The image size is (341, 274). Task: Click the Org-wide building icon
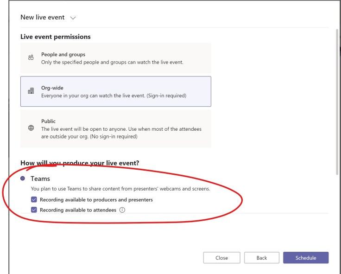[31, 91]
